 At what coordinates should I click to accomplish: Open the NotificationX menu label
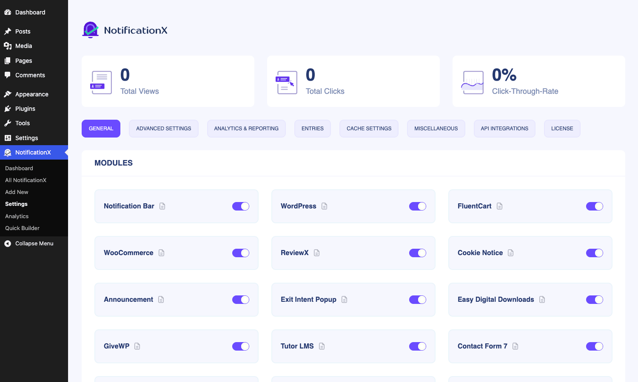[33, 152]
